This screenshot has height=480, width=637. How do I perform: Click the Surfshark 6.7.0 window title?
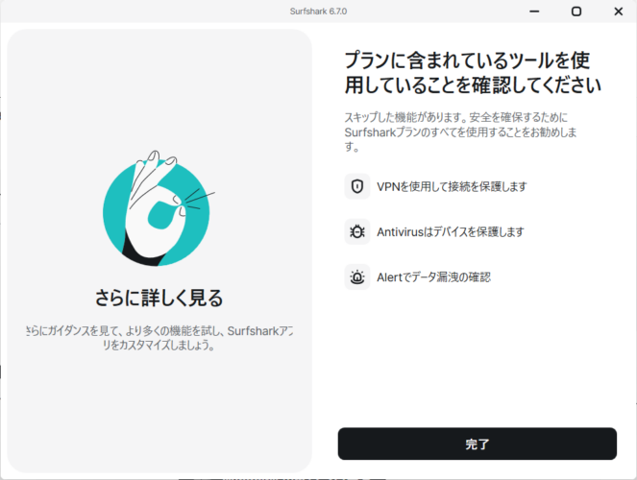(x=318, y=12)
